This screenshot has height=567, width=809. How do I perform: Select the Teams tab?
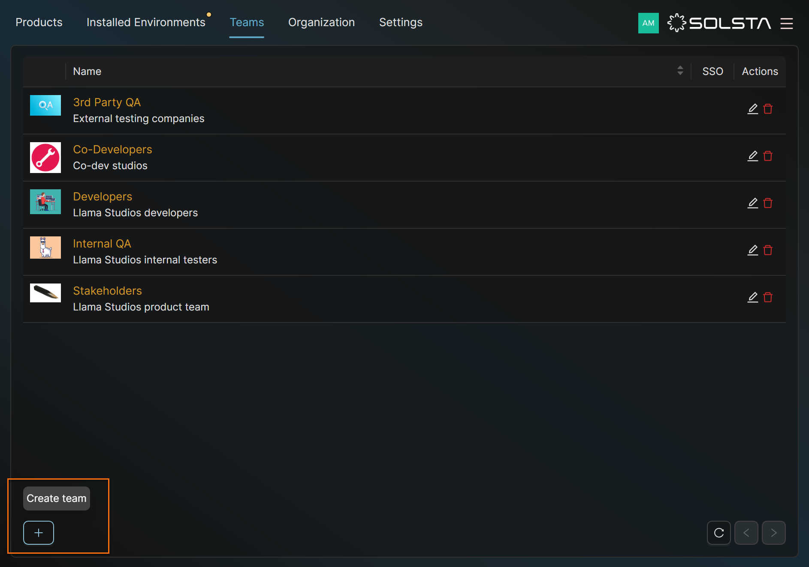[247, 22]
